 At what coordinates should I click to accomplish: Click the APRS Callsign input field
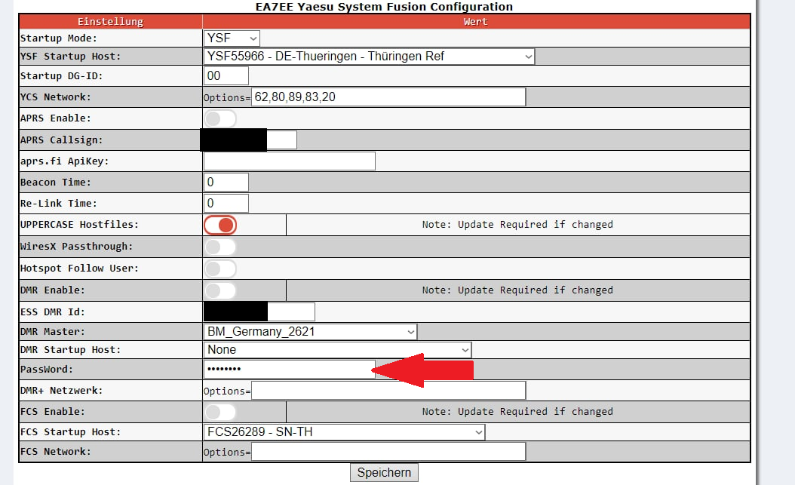(x=250, y=140)
